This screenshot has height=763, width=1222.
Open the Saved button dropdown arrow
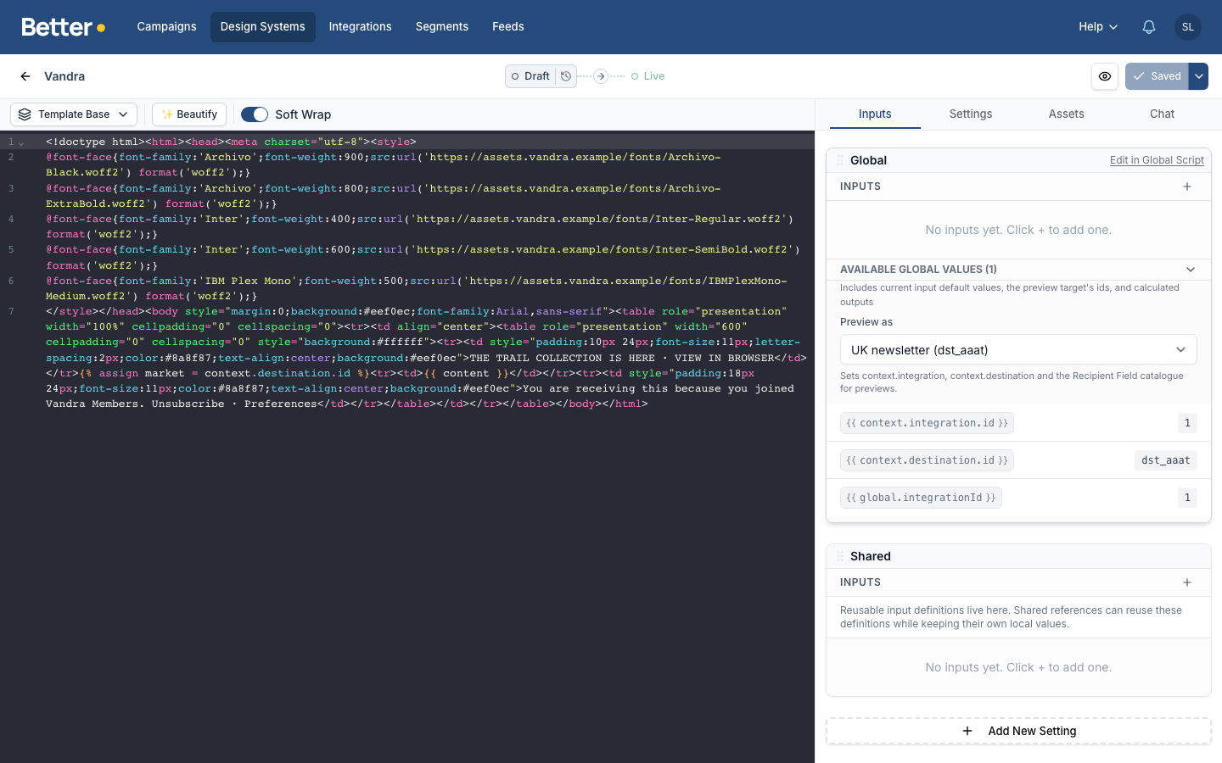[x=1198, y=76]
